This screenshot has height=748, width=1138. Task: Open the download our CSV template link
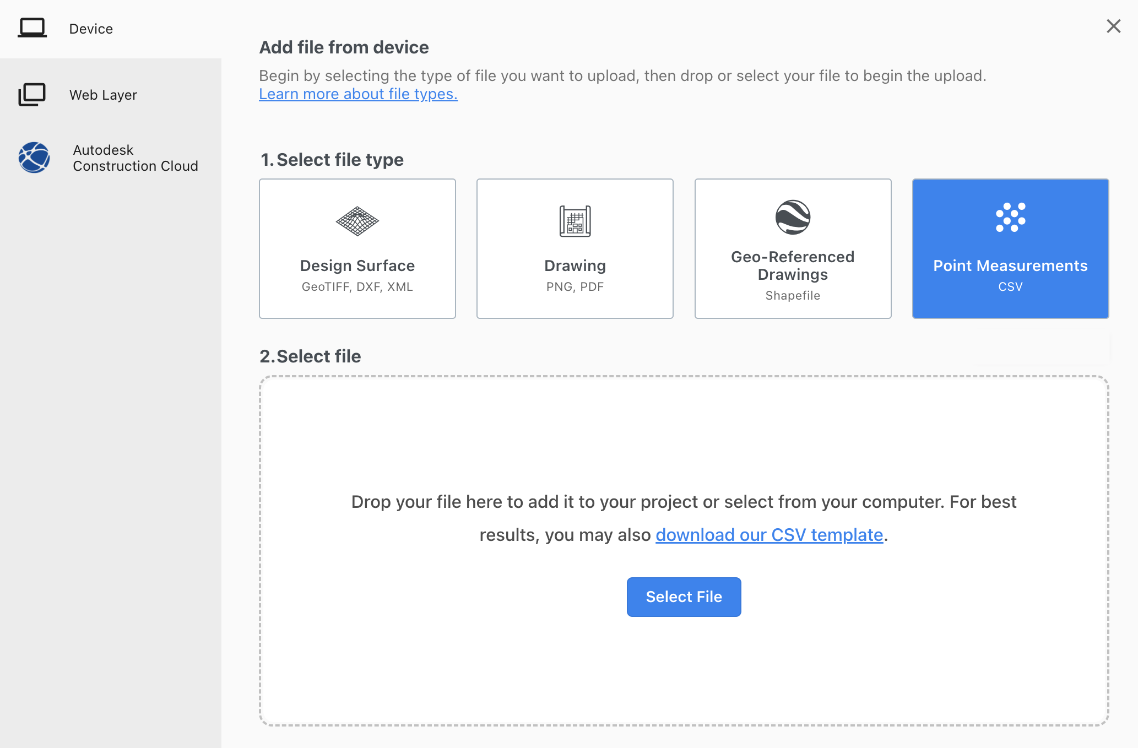[769, 535]
